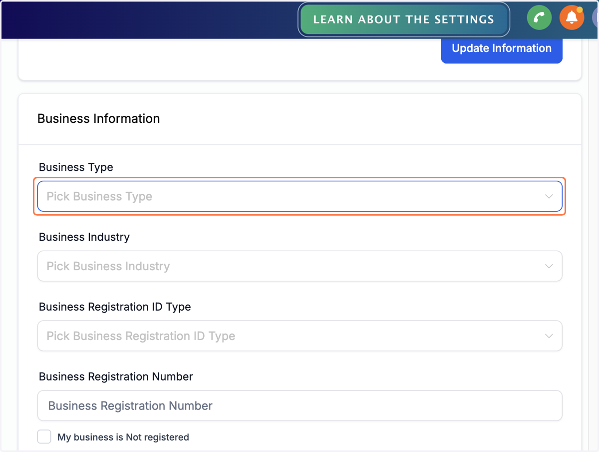This screenshot has width=599, height=452.
Task: Check the My business is Not registered box
Action: (x=44, y=437)
